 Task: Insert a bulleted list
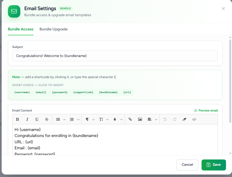tap(58, 119)
